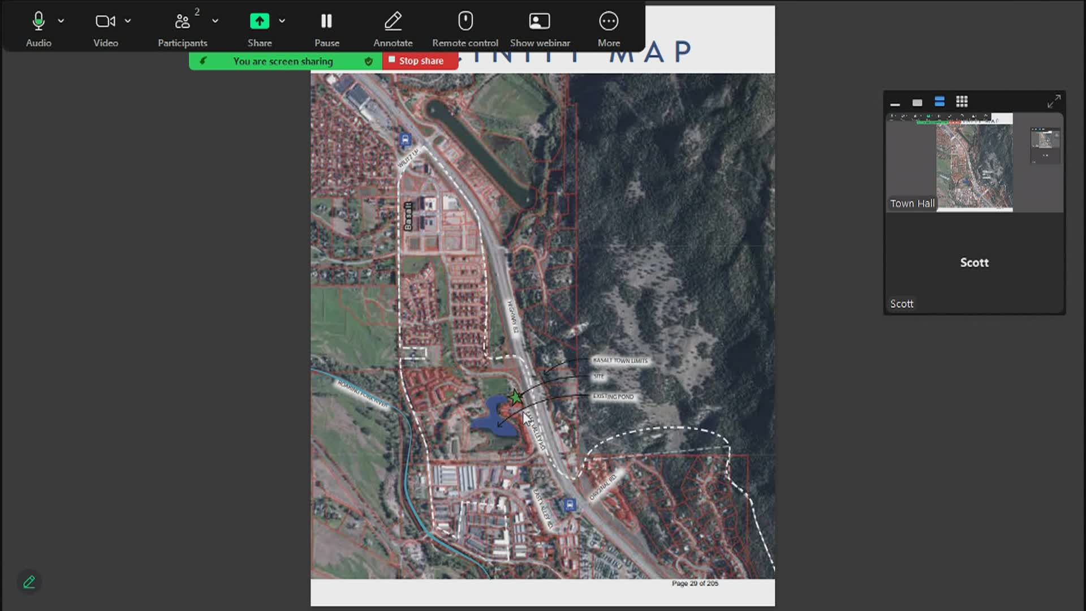Image resolution: width=1086 pixels, height=611 pixels.
Task: Click the "EXISTING POND" map label
Action: click(613, 397)
